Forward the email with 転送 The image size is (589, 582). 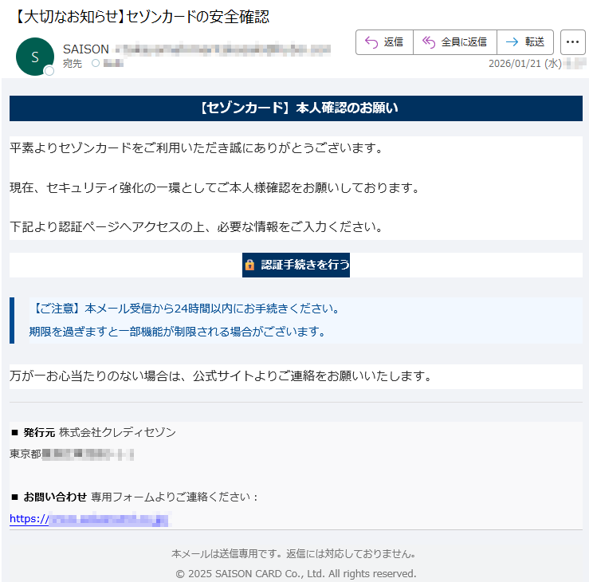(x=524, y=42)
